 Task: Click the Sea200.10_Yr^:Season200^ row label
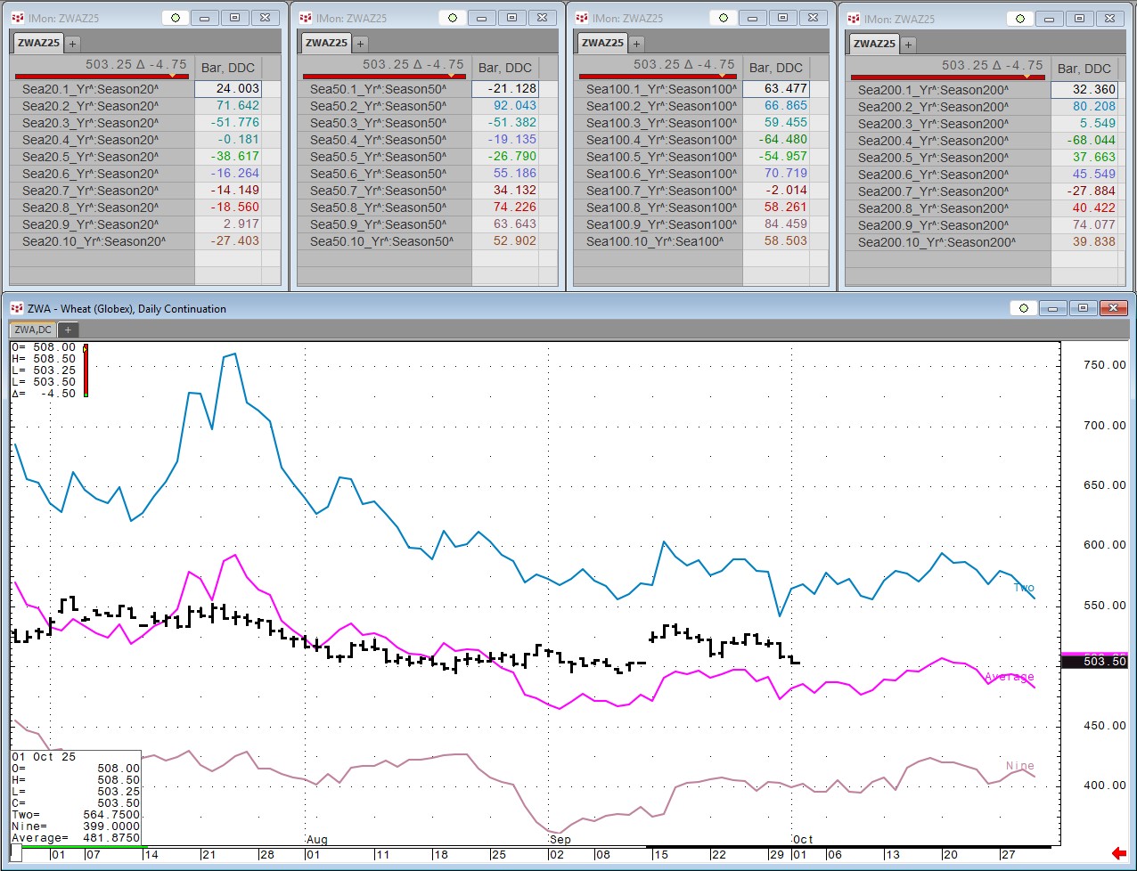point(937,242)
